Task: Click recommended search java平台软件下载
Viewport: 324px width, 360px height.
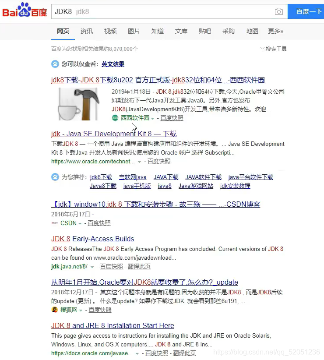Action: pos(250,177)
